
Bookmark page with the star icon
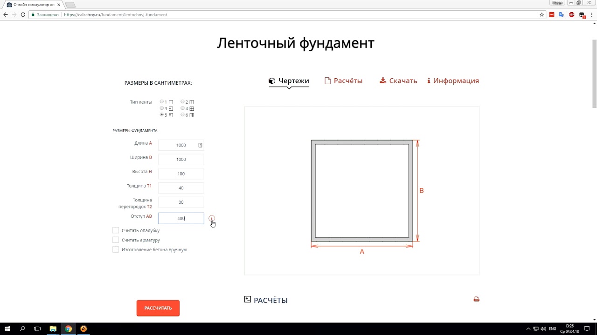coord(541,15)
